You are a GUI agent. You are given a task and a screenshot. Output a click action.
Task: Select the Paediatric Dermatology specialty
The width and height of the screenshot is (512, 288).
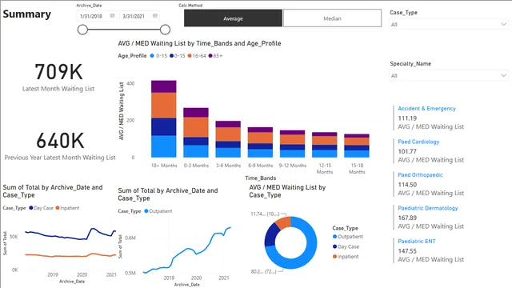tap(428, 208)
